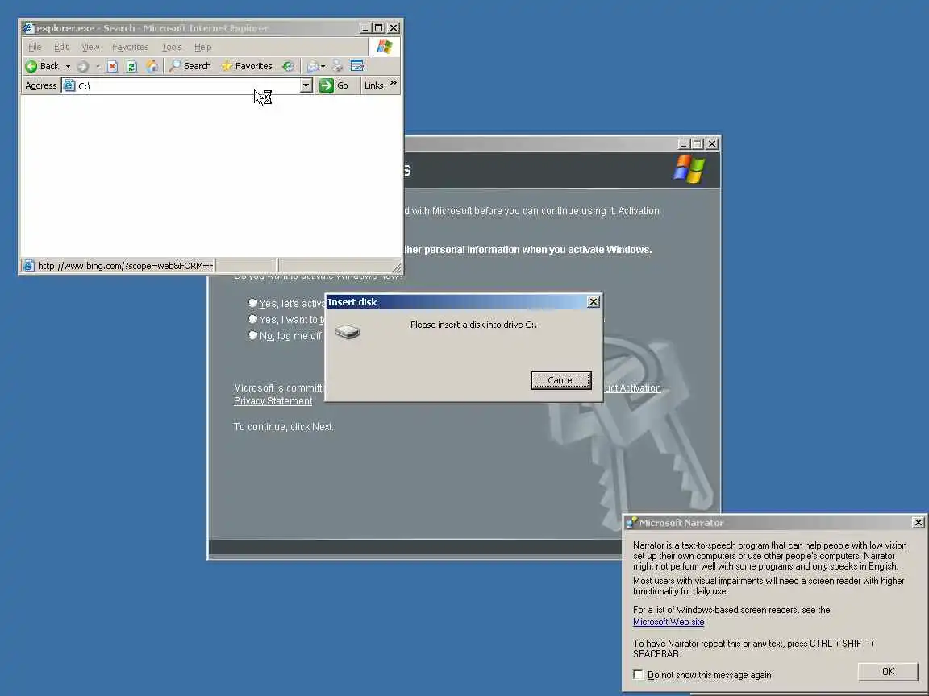Open the History globe icon
The image size is (929, 696).
pyautogui.click(x=288, y=66)
